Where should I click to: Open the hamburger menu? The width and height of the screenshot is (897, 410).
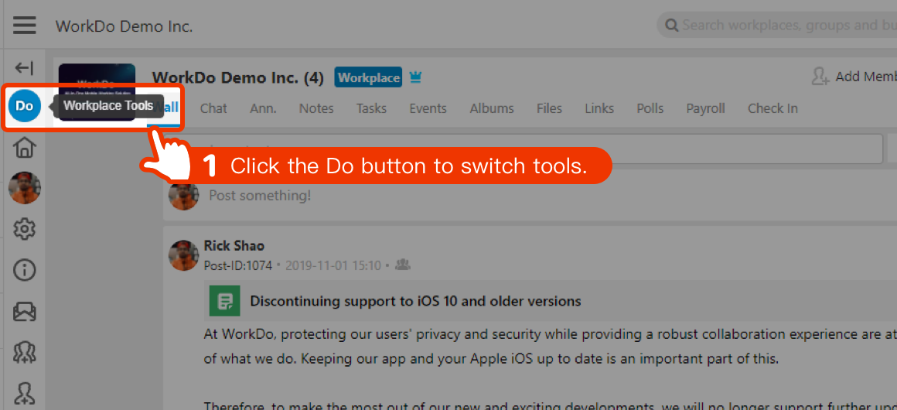(x=25, y=26)
